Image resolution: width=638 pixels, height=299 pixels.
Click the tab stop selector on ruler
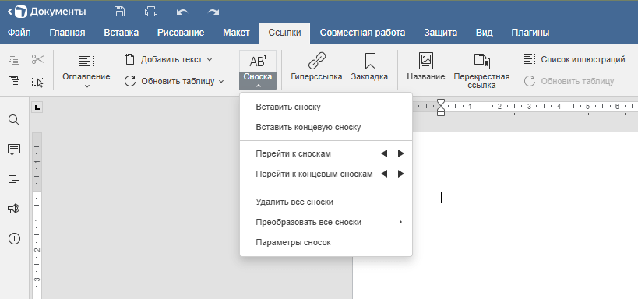click(x=37, y=107)
